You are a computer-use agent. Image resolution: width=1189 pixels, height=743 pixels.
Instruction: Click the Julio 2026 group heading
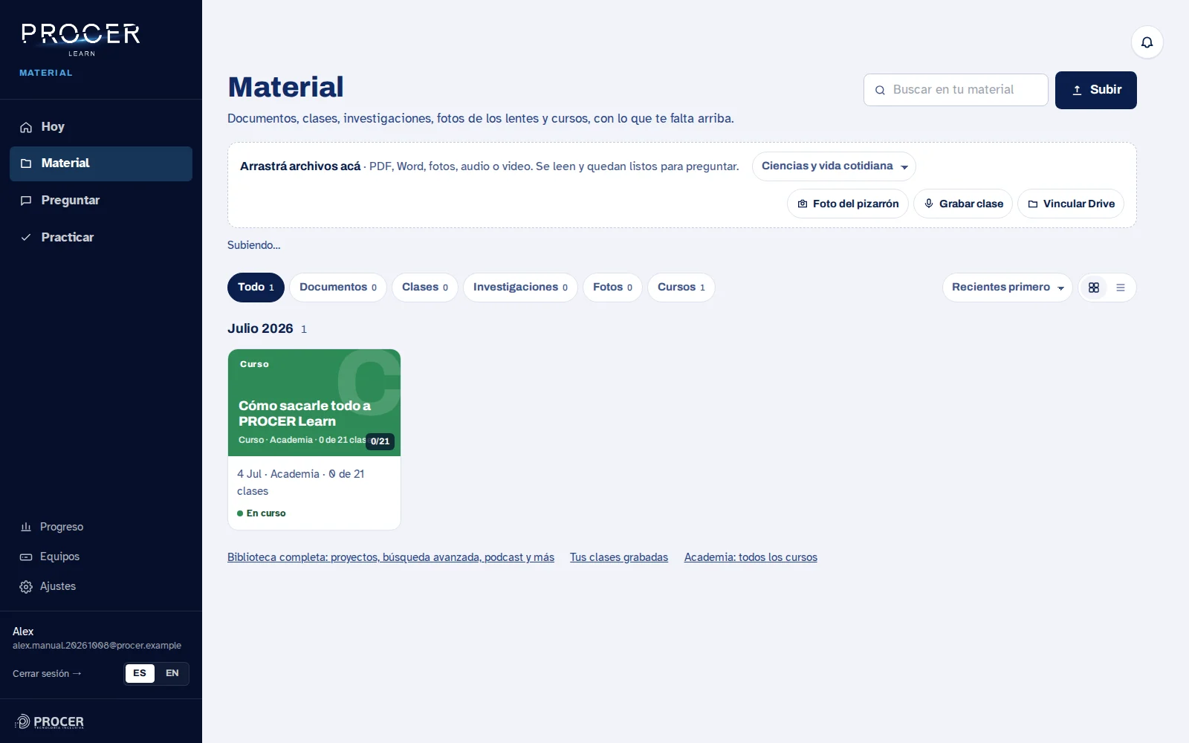[x=260, y=328]
